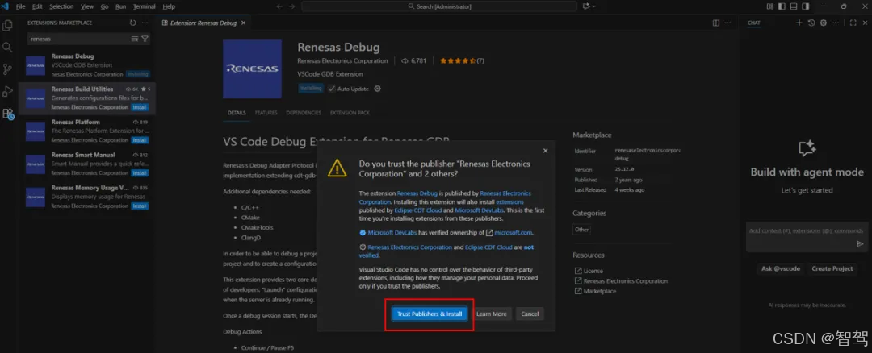Open the Edit menu
The height and width of the screenshot is (353, 872).
[37, 6]
